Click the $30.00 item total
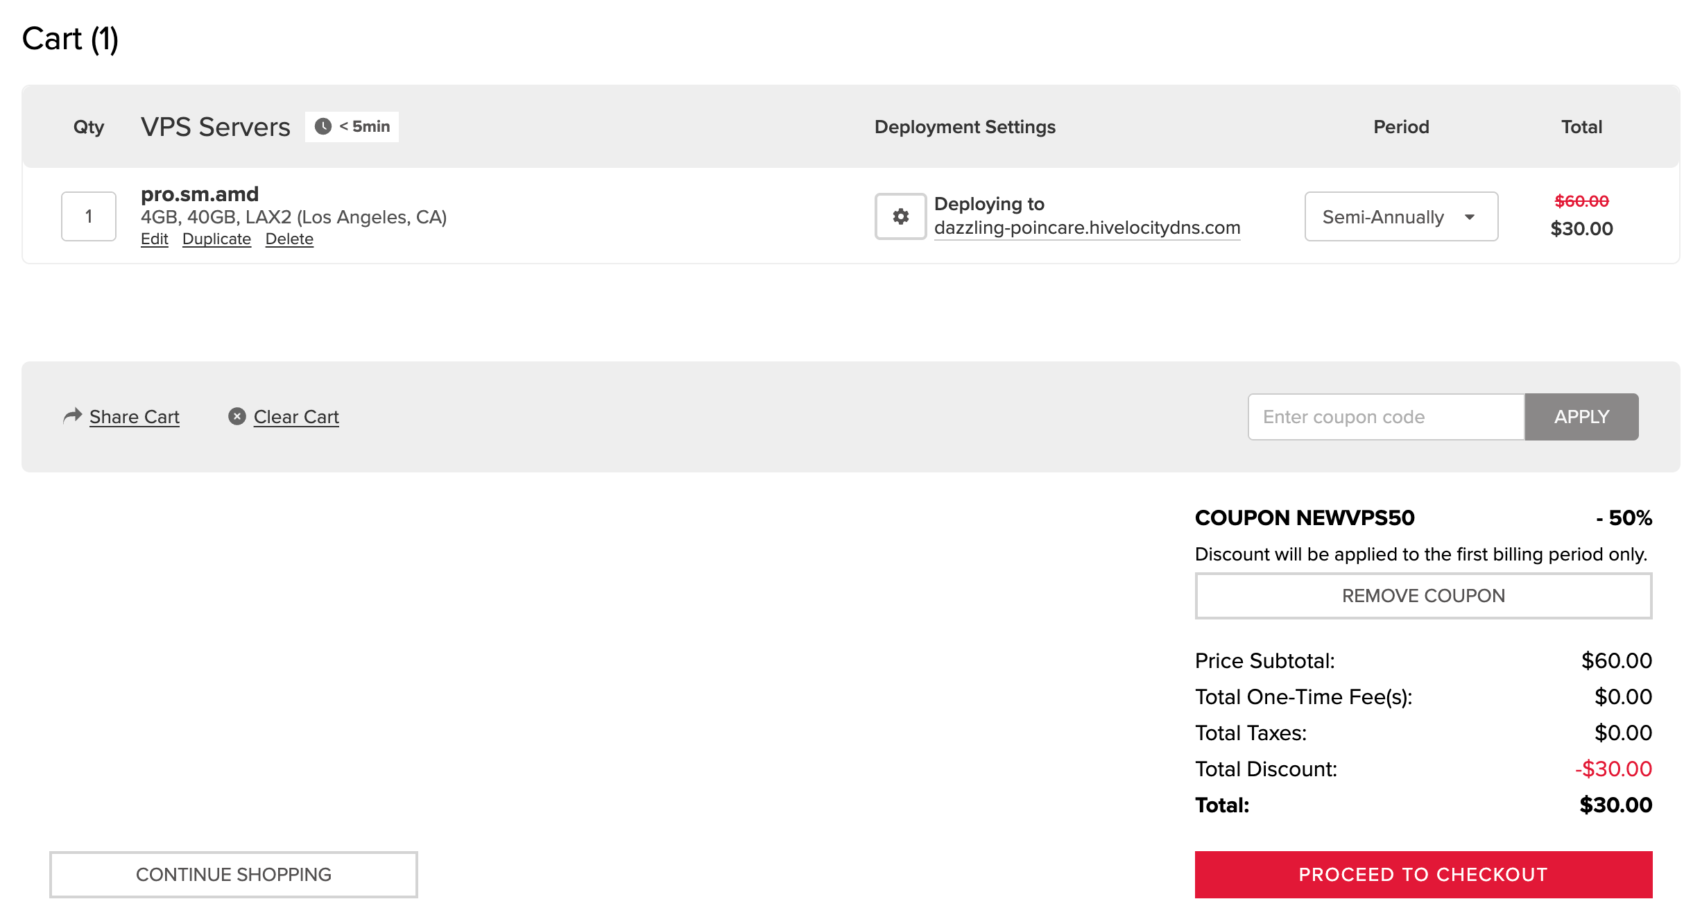1684x924 pixels. [1581, 229]
